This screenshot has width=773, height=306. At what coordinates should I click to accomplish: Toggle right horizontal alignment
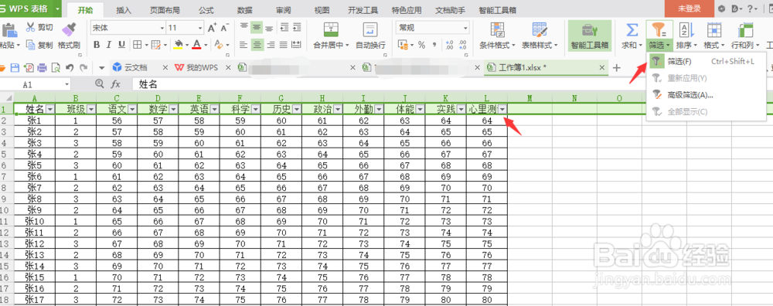[x=270, y=45]
